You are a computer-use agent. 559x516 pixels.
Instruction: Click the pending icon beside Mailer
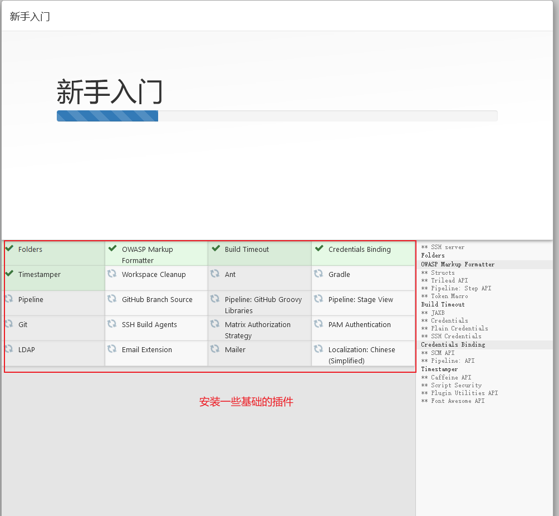[215, 349]
